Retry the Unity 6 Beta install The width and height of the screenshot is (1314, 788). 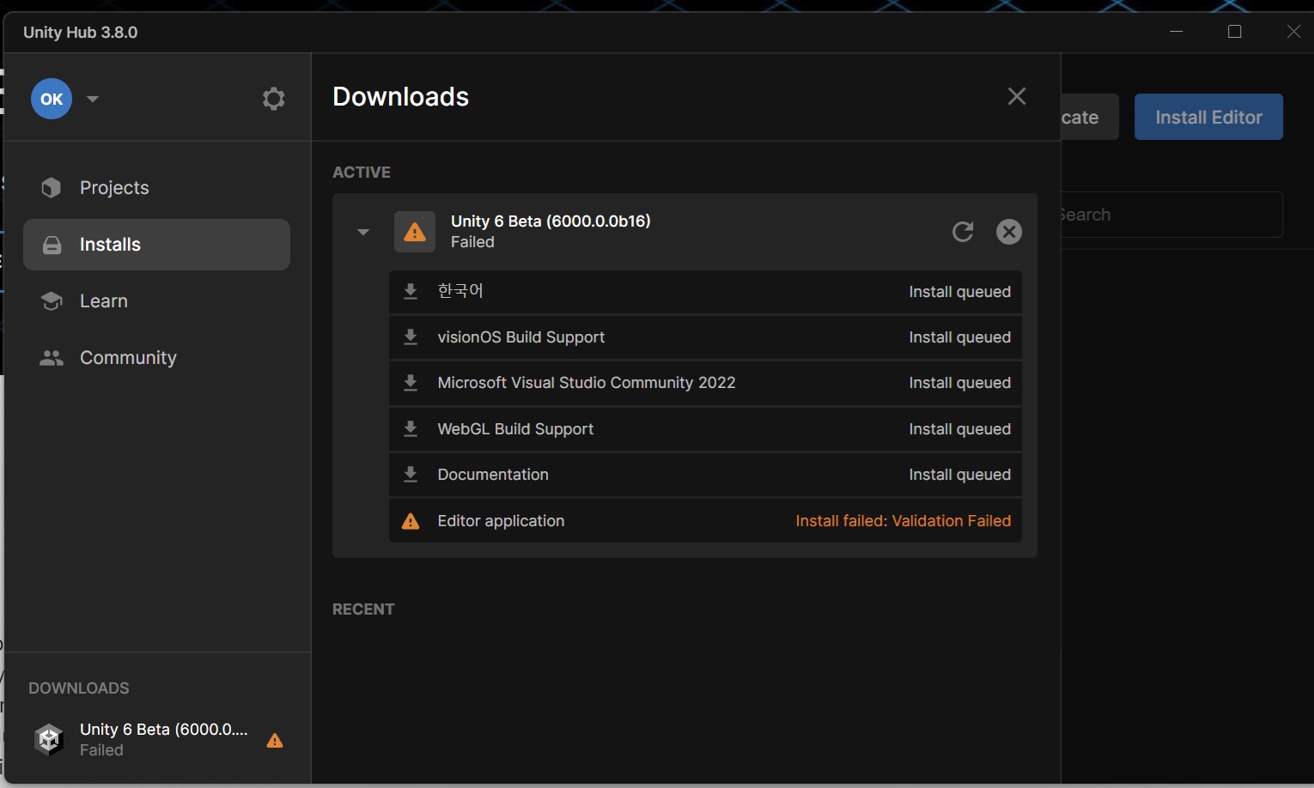click(963, 232)
